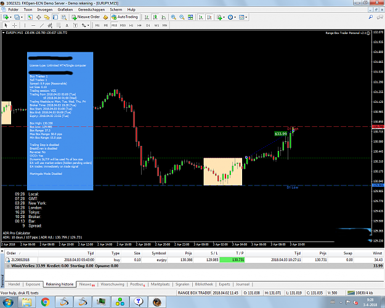This screenshot has height=308, width=385.
Task: Launch MetaEditor with yellow book icon
Action: (x=105, y=17)
